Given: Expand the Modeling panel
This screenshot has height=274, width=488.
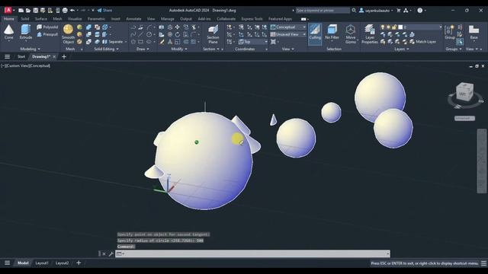Looking at the screenshot, I should pos(30,49).
